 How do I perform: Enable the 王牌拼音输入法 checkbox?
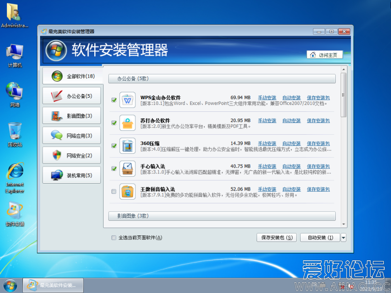(114, 191)
